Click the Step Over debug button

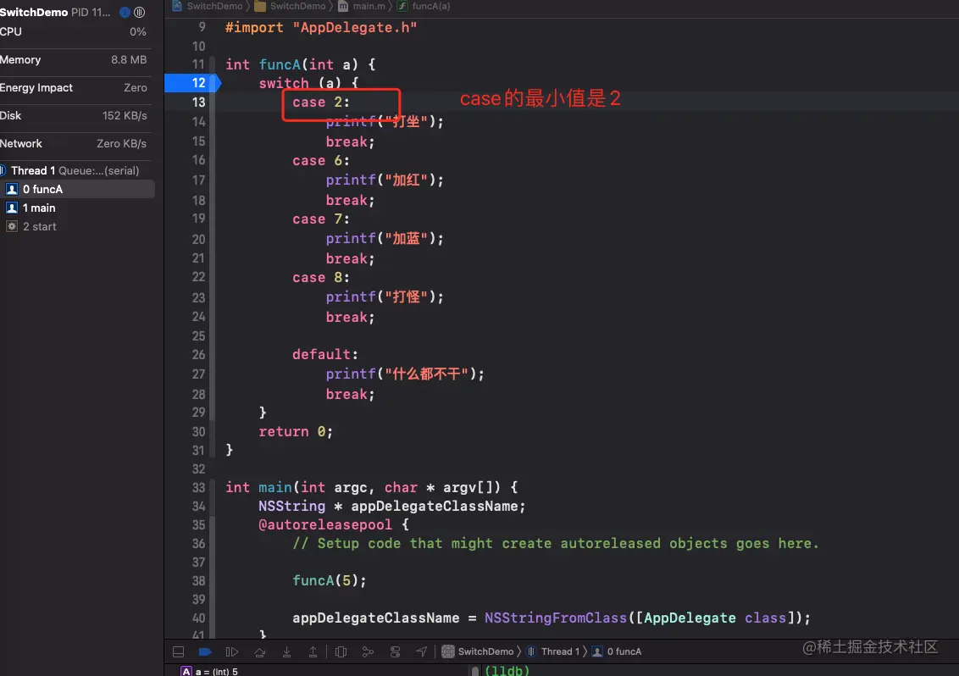click(x=260, y=651)
